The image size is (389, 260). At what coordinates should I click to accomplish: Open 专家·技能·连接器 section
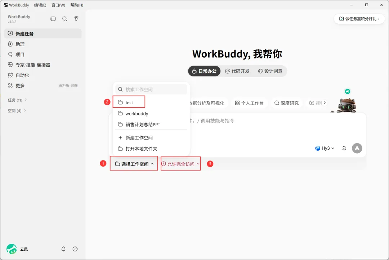click(43, 65)
